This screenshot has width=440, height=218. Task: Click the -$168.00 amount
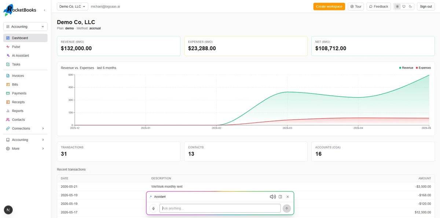pos(425,195)
